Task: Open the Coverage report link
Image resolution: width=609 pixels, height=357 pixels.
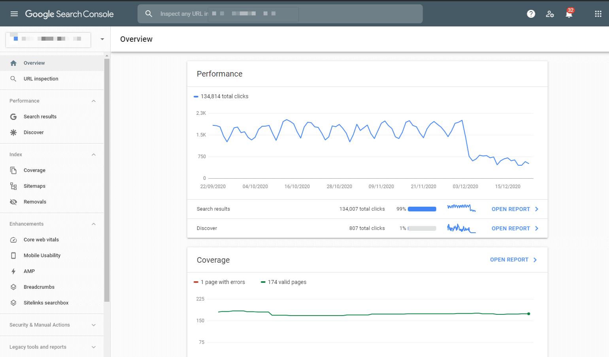Action: pos(509,260)
